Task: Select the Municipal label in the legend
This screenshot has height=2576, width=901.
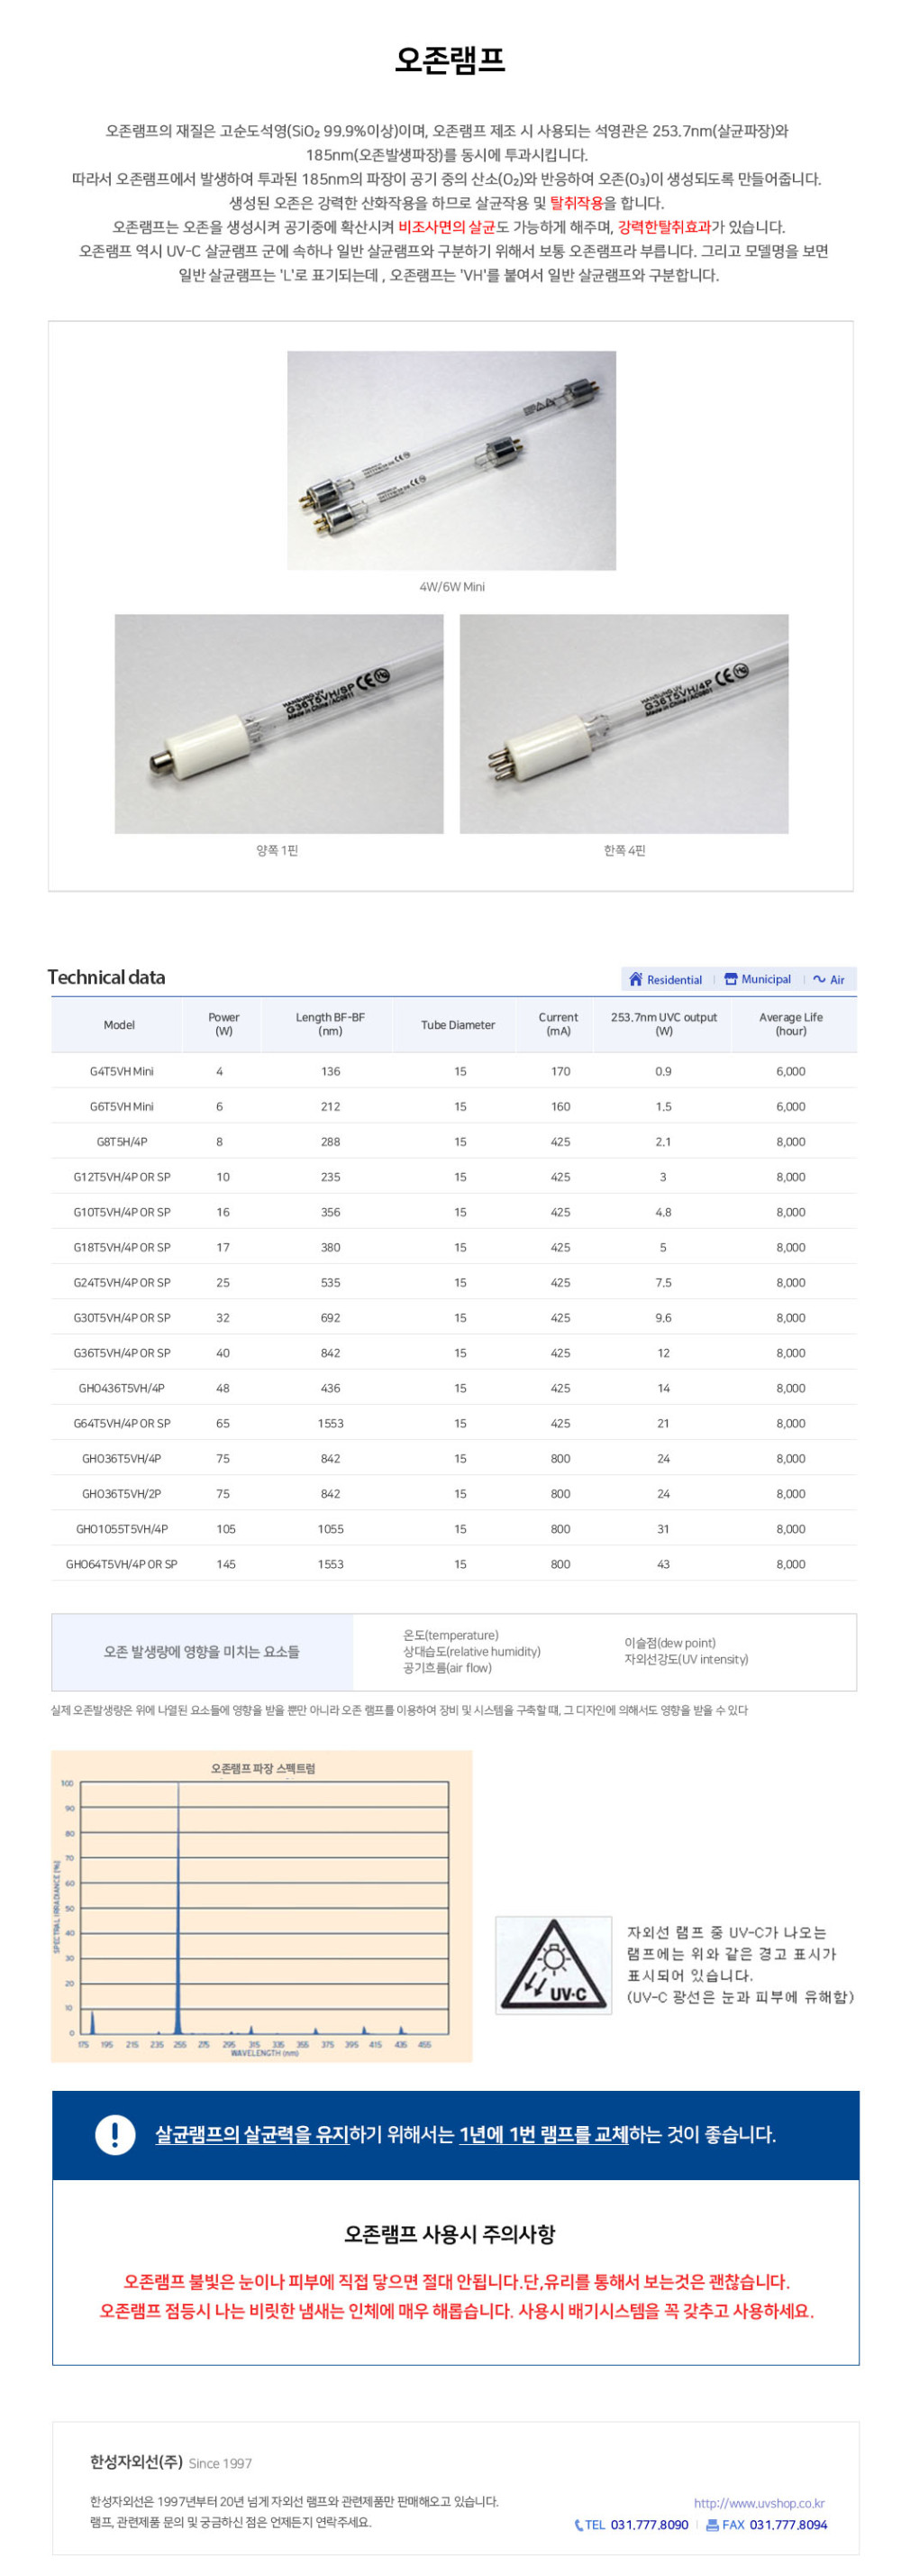Action: click(x=765, y=979)
